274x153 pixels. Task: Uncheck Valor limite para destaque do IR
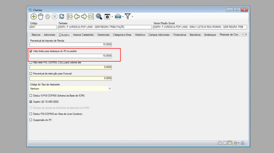tap(31, 51)
